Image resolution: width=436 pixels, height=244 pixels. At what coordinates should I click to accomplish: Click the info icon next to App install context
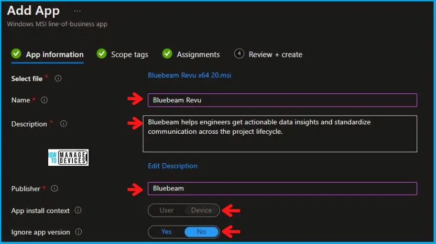coord(78,210)
